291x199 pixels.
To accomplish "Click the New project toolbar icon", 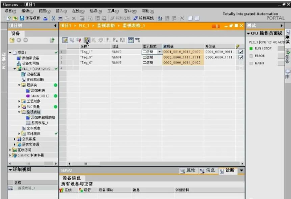I will point(9,18).
